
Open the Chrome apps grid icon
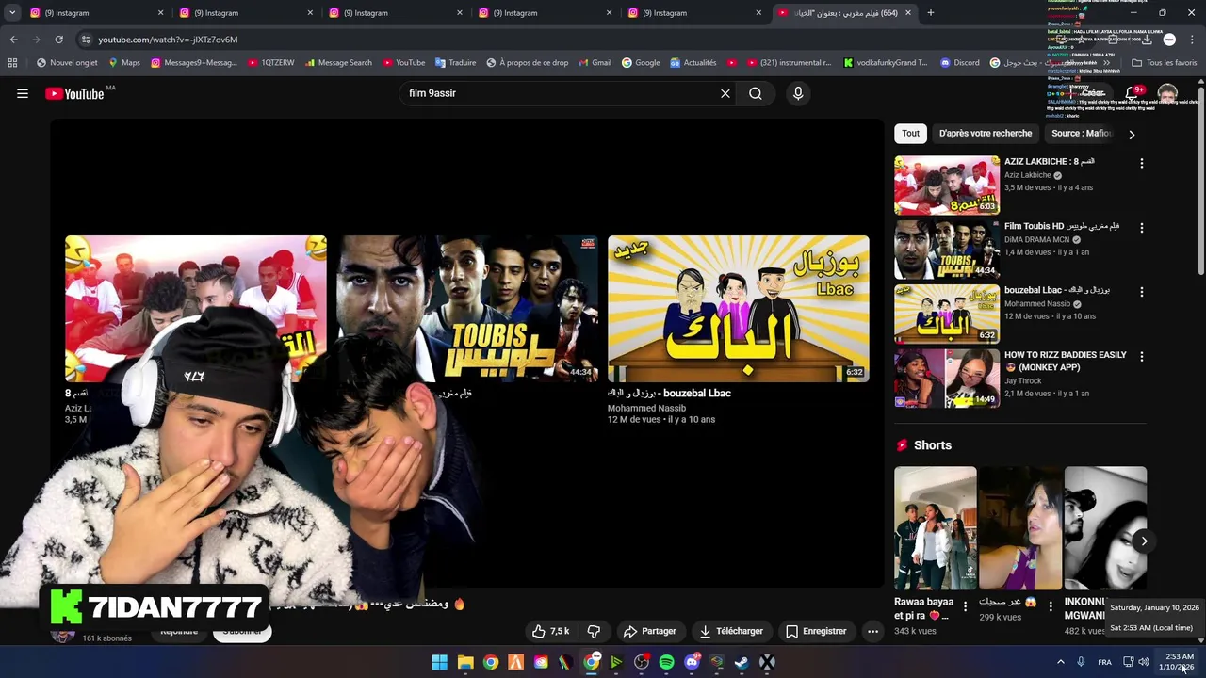pos(12,63)
